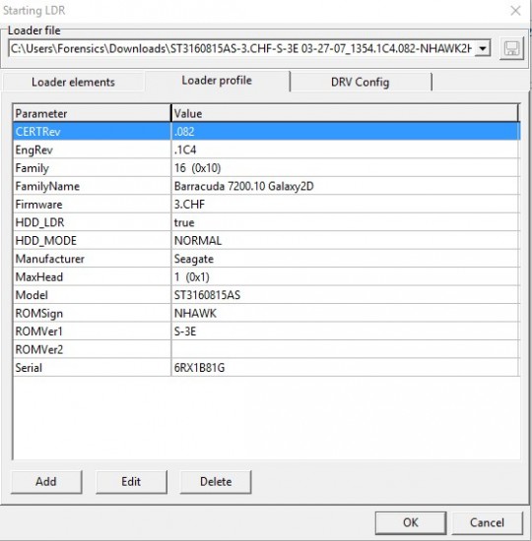This screenshot has width=532, height=541.
Task: Select the ROMSign parameter
Action: (x=92, y=313)
